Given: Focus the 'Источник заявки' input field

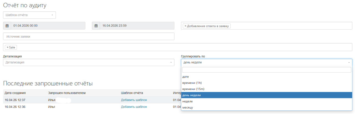Looking at the screenshot, I should point(88,36).
